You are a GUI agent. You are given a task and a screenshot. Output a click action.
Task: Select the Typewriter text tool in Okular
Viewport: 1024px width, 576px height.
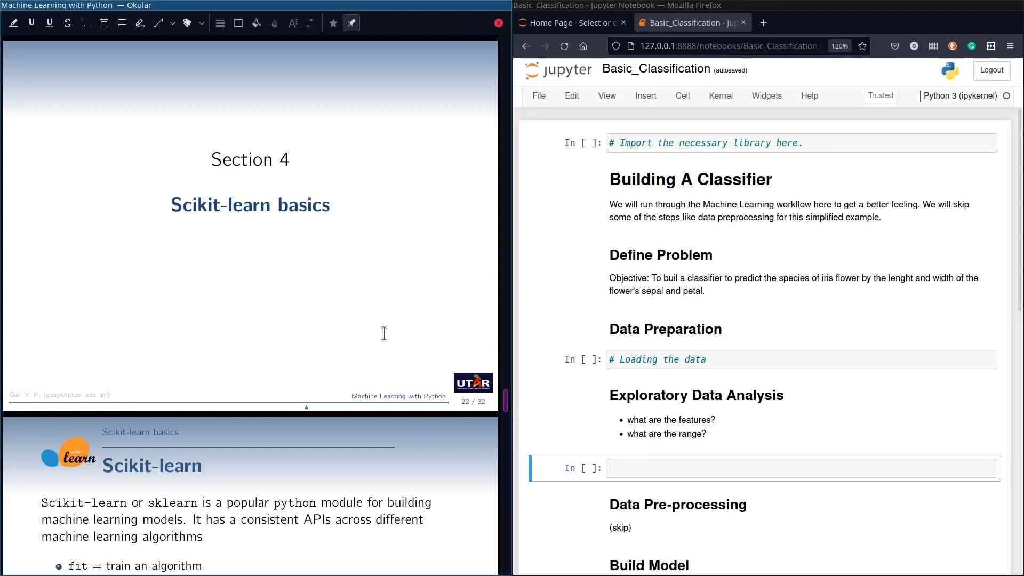point(86,23)
